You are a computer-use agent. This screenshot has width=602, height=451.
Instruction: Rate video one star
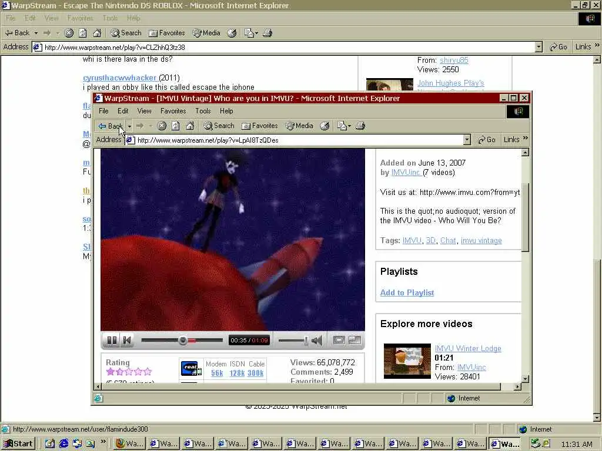coord(110,371)
